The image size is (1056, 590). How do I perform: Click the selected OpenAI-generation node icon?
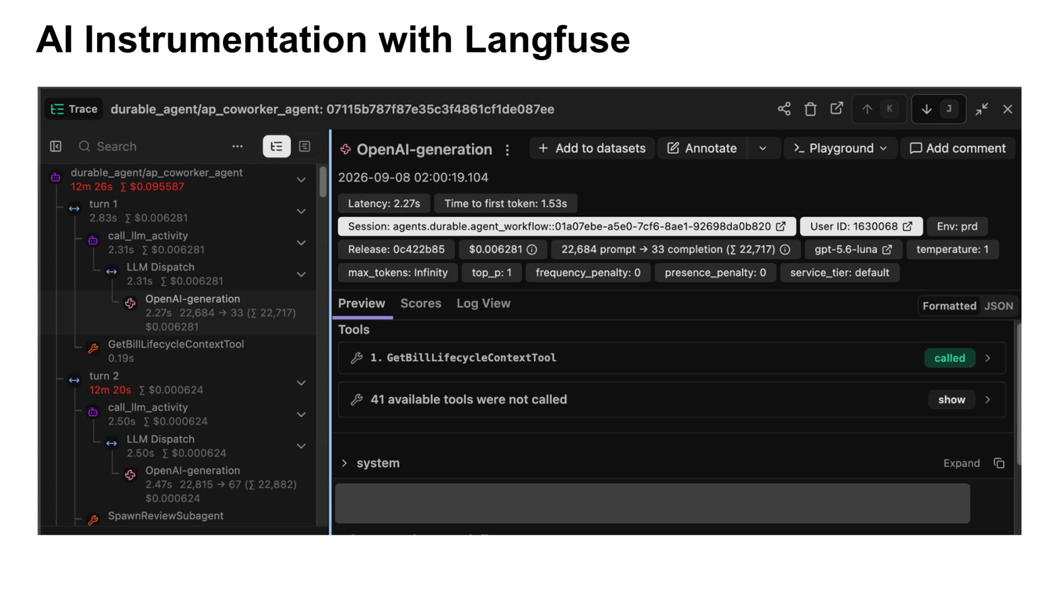tap(131, 304)
